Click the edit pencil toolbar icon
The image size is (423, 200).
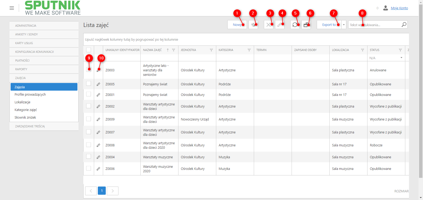click(x=279, y=25)
